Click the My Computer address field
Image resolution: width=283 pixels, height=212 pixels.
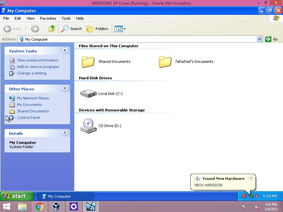137,39
